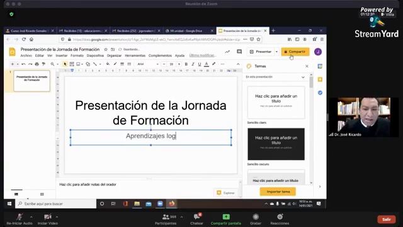403x227 pixels.
Task: Click the zoom magnifier icon
Action: pyautogui.click(x=52, y=64)
